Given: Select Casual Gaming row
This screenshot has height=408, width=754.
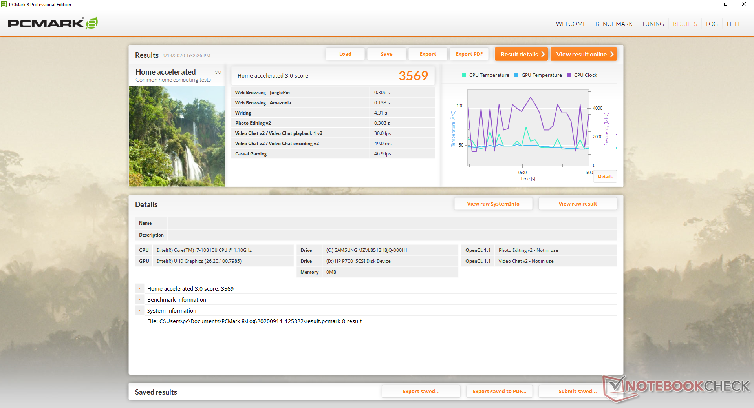Looking at the screenshot, I should 333,154.
